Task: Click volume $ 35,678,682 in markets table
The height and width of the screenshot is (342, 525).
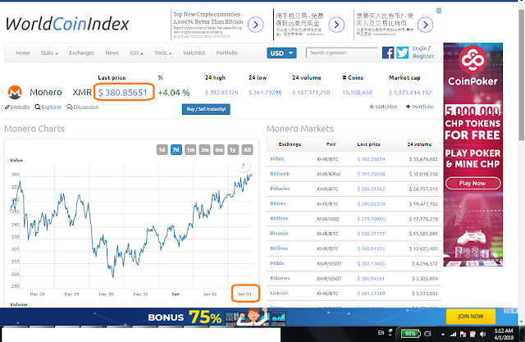Action: 423,159
